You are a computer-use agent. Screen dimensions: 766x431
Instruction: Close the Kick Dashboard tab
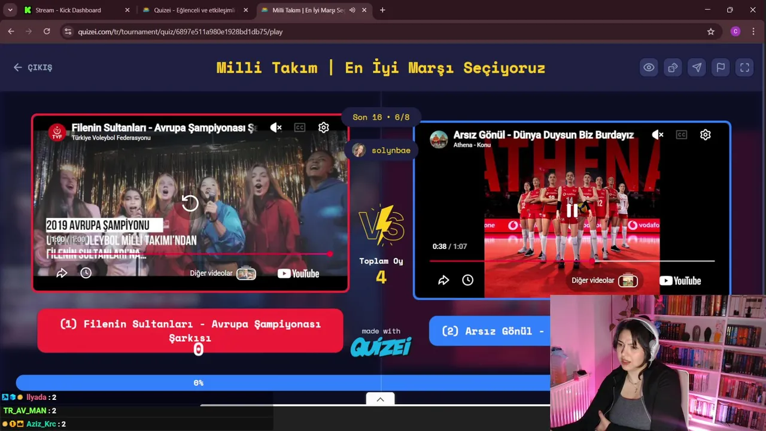tap(127, 10)
